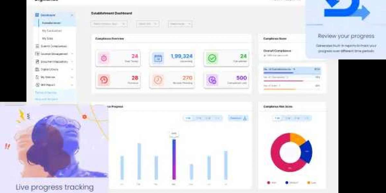Click the download icon above the bar chart
This screenshot has height=193, width=386.
tap(245, 118)
